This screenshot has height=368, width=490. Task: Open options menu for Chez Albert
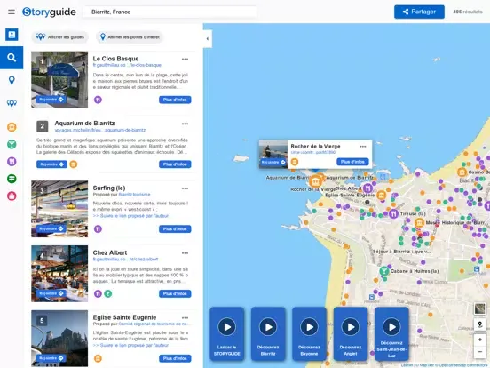click(x=185, y=253)
